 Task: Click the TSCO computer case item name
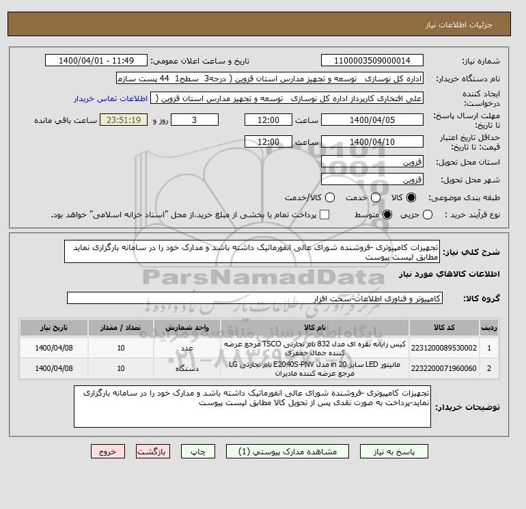[315, 348]
